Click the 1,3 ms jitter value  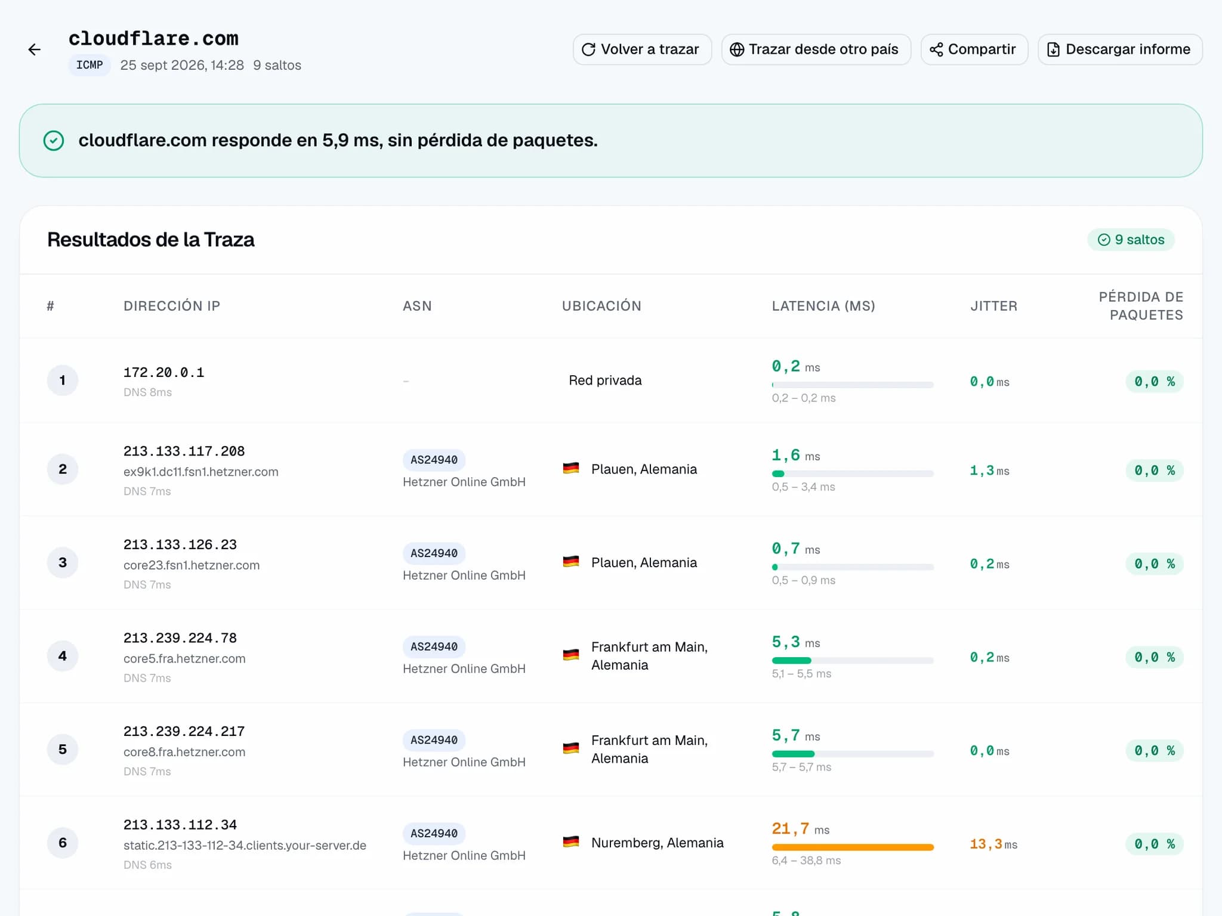tap(989, 471)
